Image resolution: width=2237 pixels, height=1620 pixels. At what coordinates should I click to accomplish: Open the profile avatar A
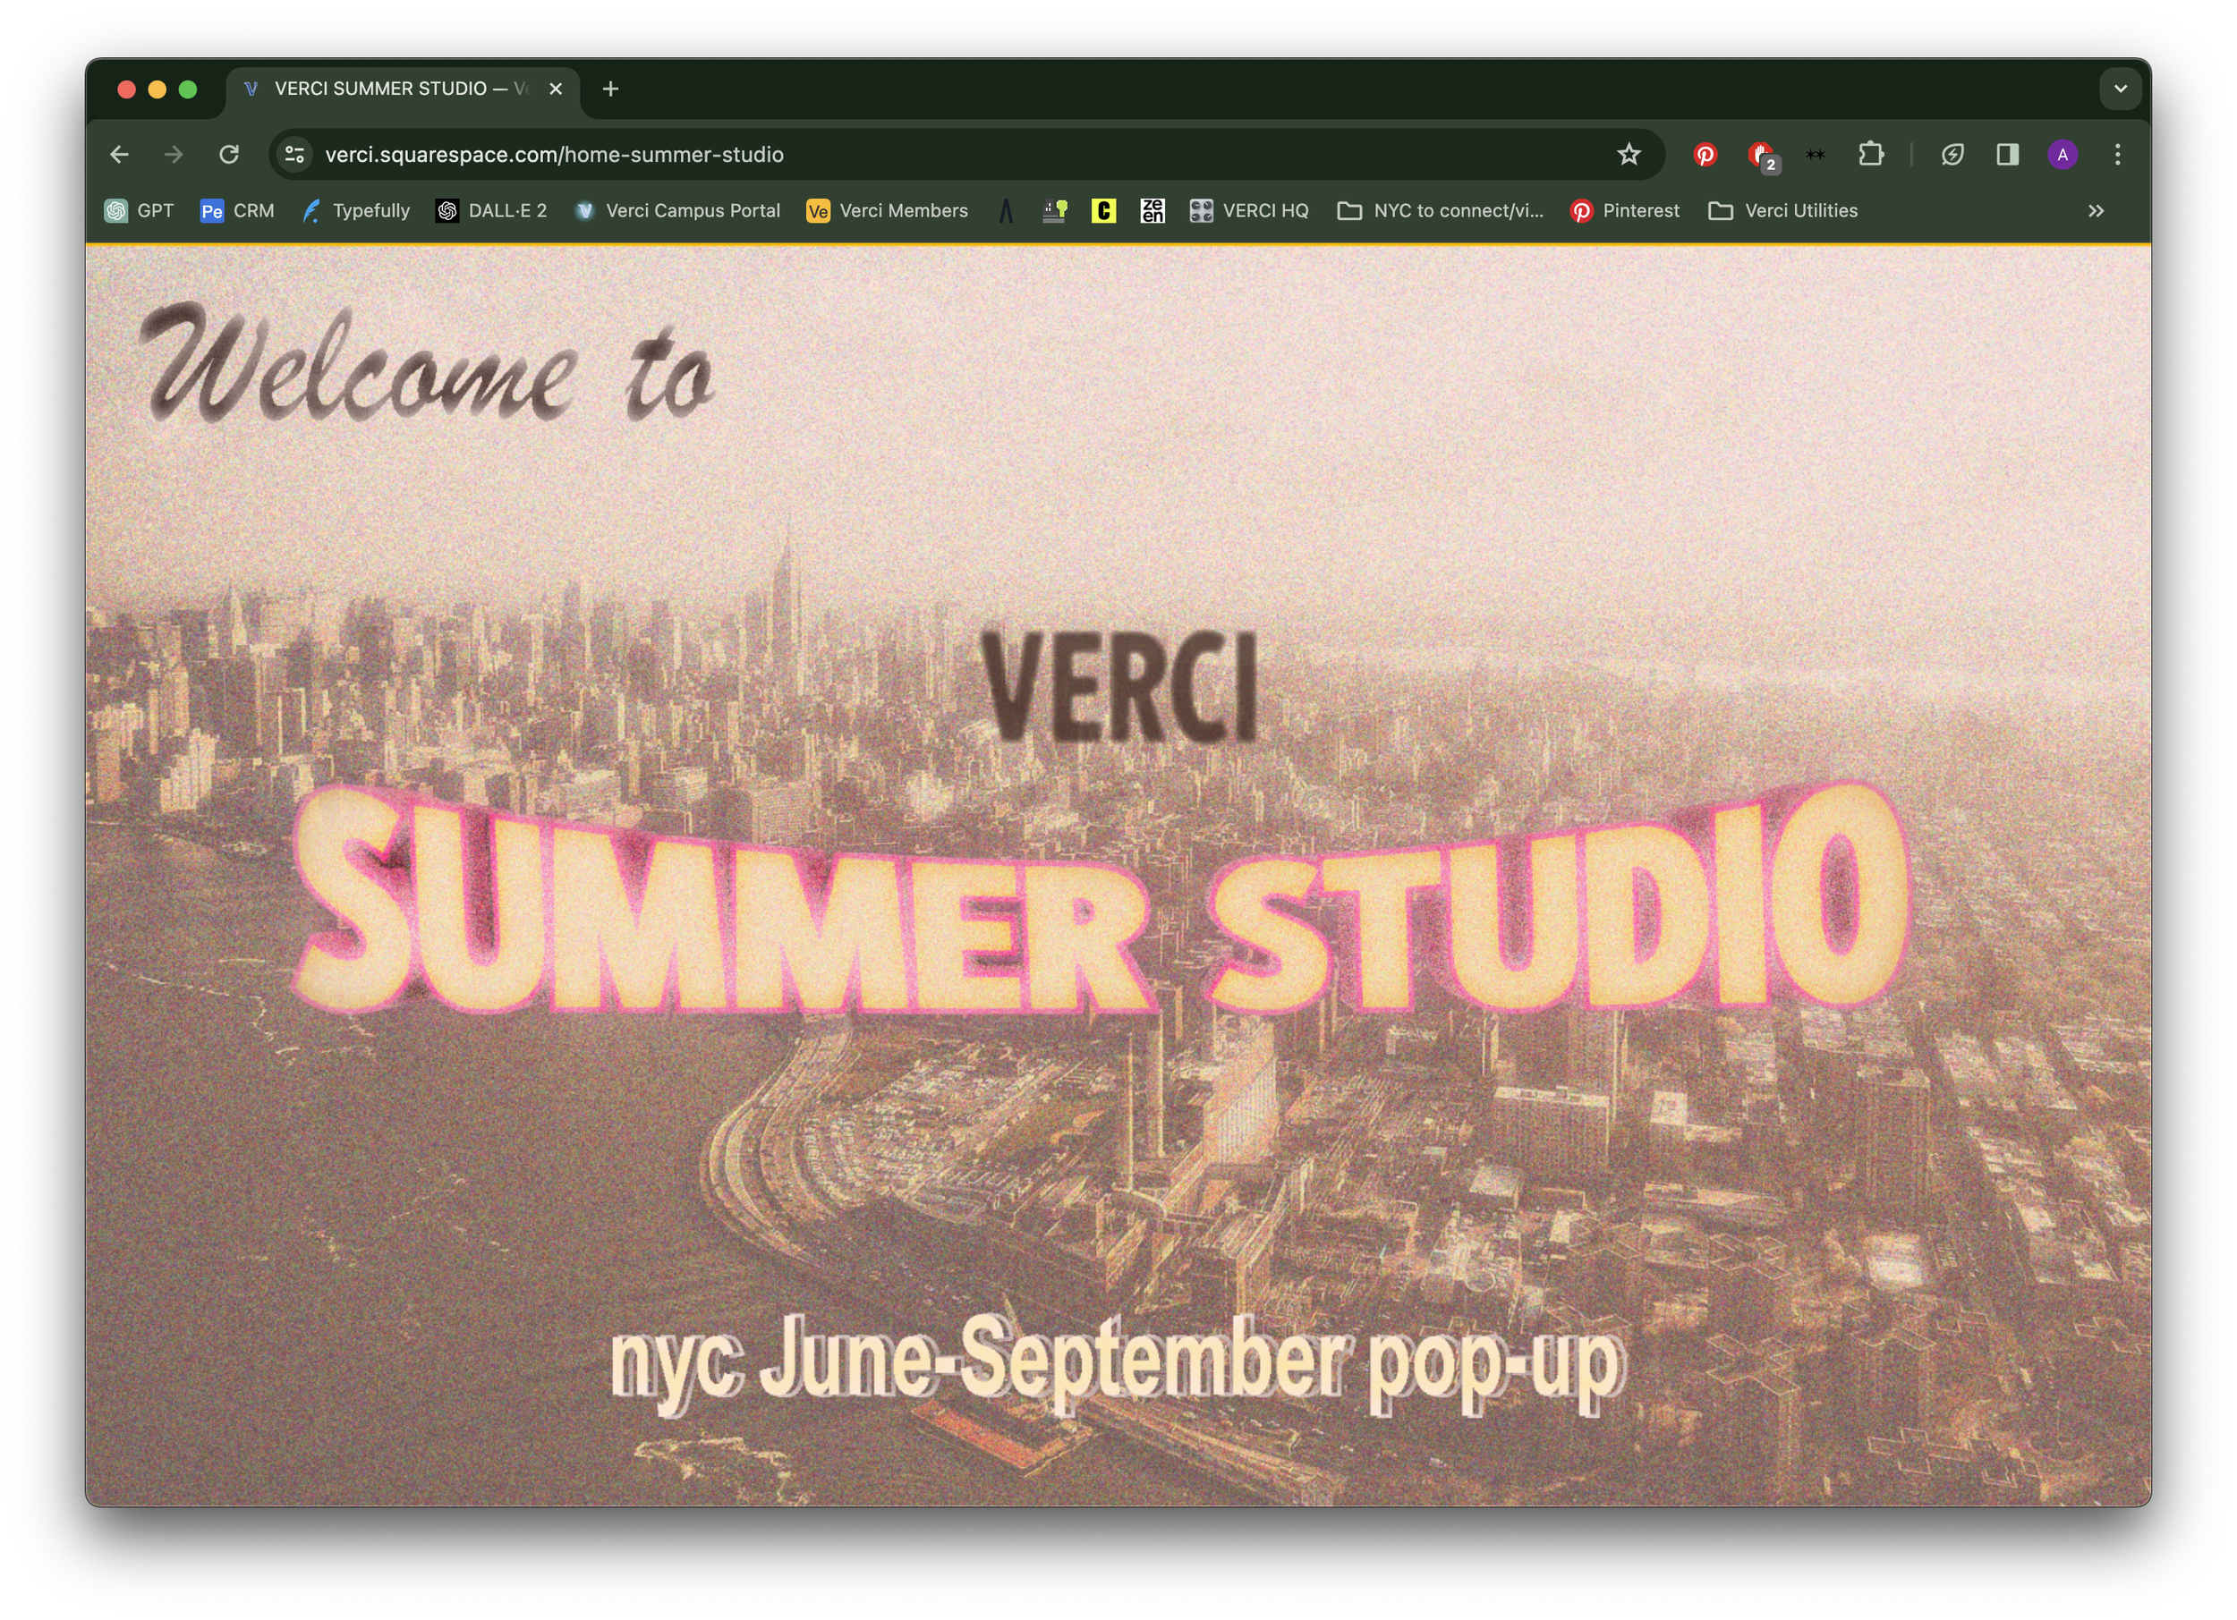(x=2063, y=155)
